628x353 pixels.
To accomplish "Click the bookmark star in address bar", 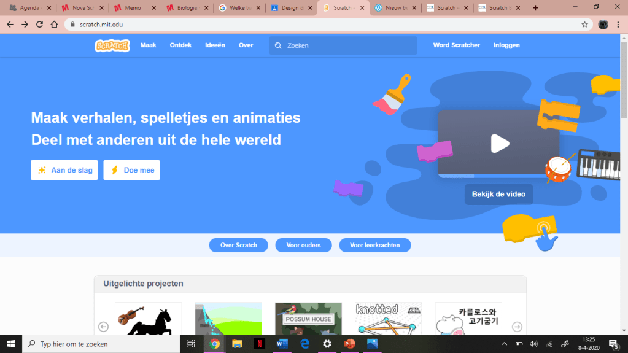I will pos(584,25).
